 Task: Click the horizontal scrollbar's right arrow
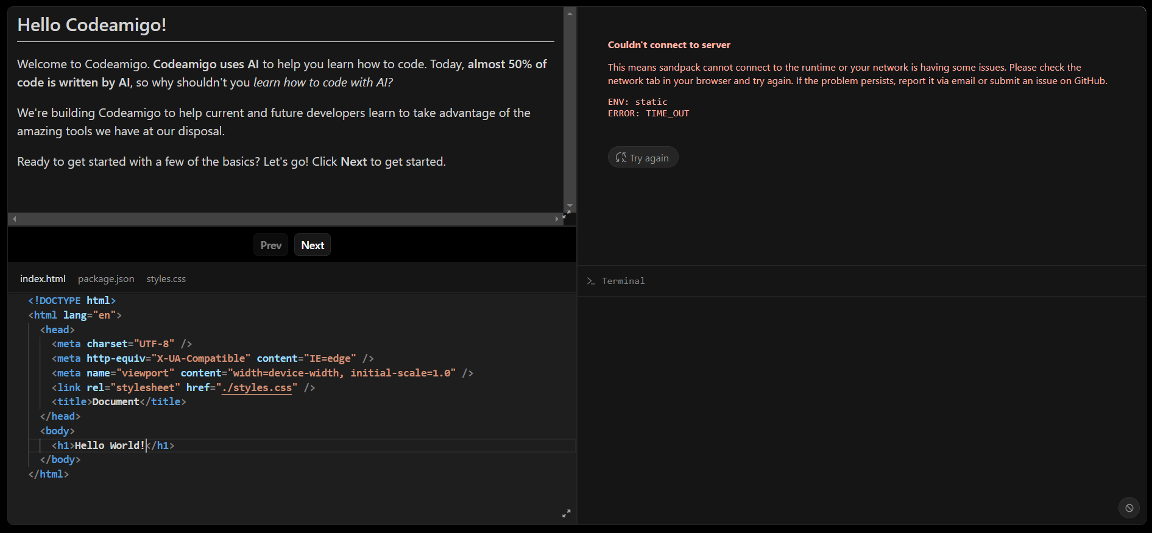tap(557, 219)
